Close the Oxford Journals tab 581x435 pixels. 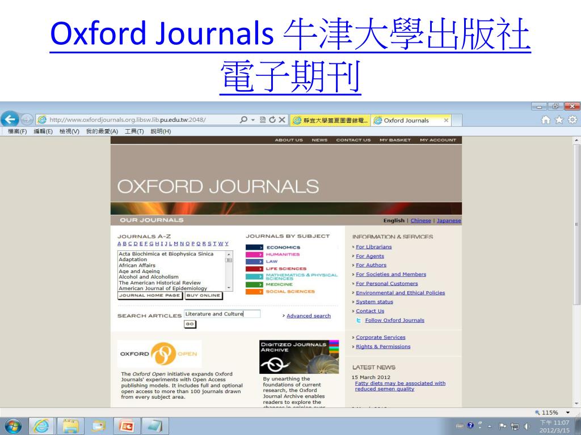point(446,120)
